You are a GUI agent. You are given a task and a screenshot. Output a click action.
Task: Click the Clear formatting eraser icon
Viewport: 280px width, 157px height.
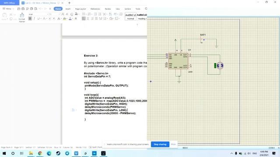point(72,14)
